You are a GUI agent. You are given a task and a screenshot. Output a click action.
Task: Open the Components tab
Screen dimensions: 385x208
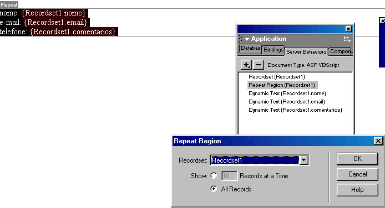340,51
